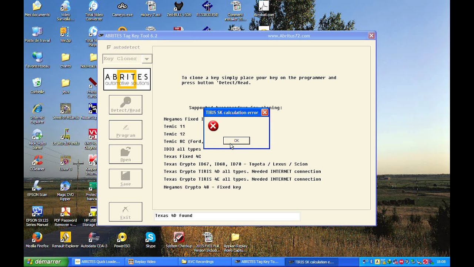Click the Bluetooth tray icon

click(x=371, y=261)
